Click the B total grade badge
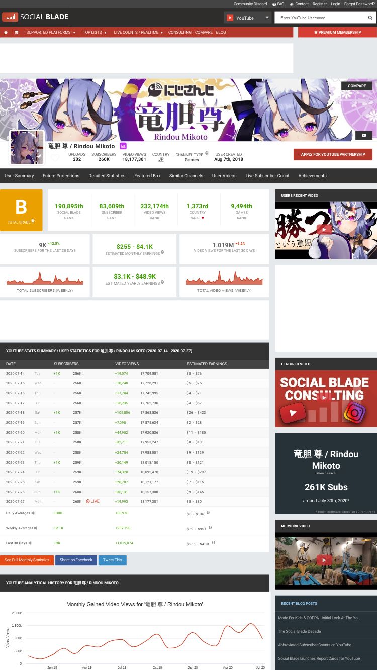The height and width of the screenshot is (670, 377). (x=21, y=210)
